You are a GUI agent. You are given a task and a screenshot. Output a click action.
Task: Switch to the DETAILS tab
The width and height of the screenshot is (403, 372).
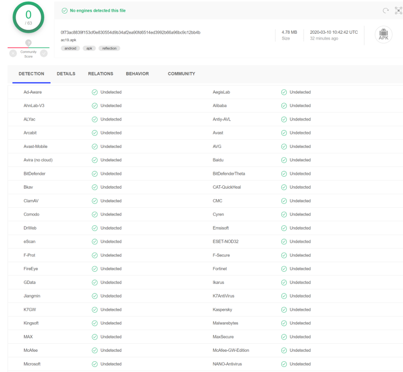[x=66, y=74]
